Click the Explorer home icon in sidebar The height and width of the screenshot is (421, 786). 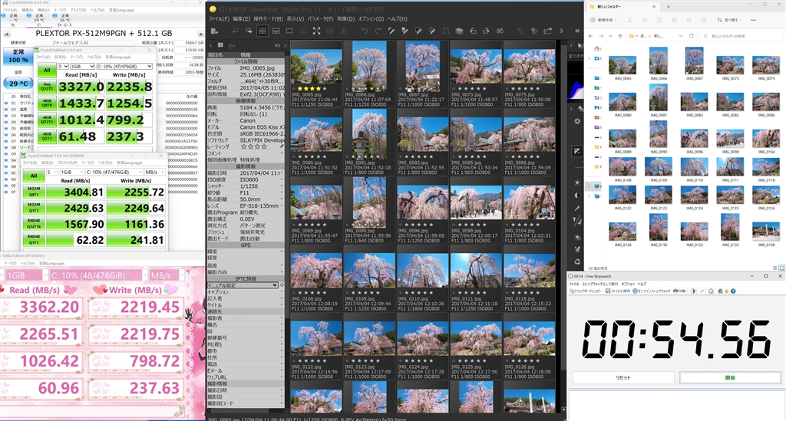click(596, 48)
